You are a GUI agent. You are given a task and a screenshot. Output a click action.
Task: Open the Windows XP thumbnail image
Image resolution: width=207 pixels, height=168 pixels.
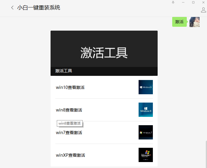pos(145,155)
